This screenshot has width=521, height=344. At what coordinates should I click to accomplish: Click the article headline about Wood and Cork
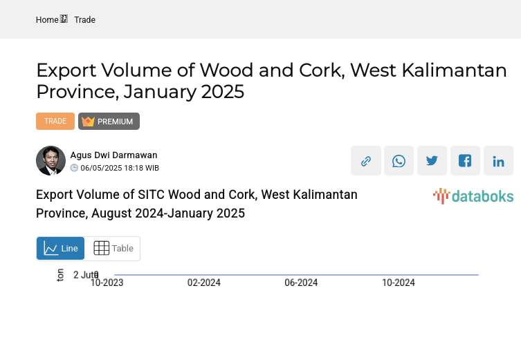271,81
